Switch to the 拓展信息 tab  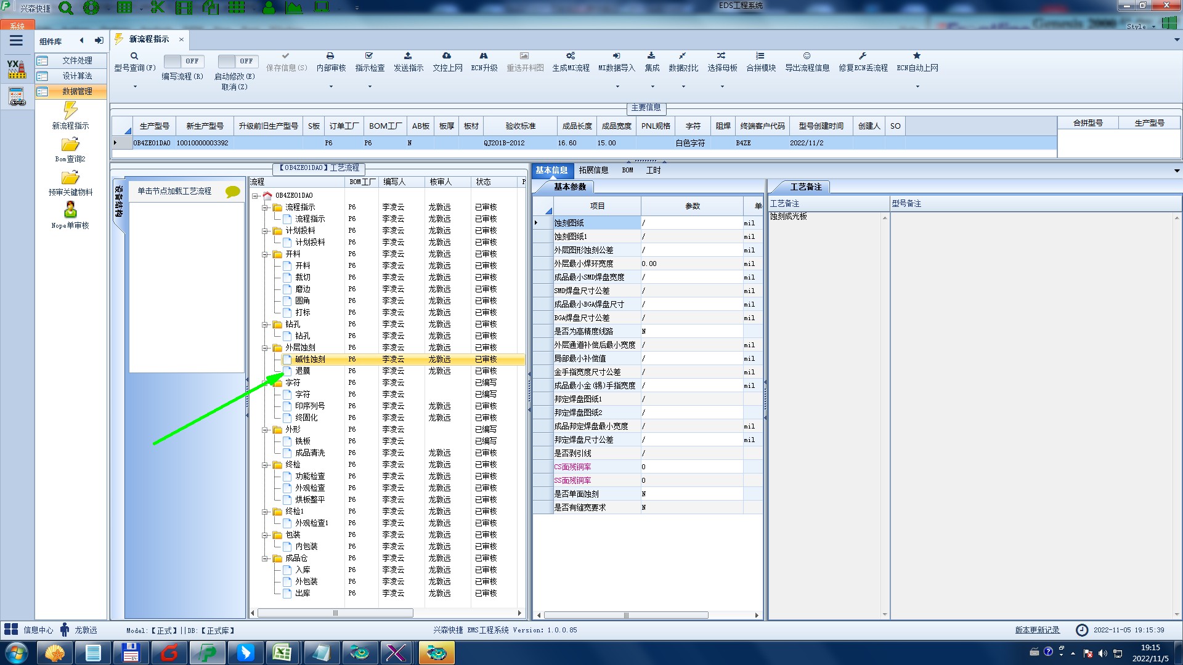[593, 171]
